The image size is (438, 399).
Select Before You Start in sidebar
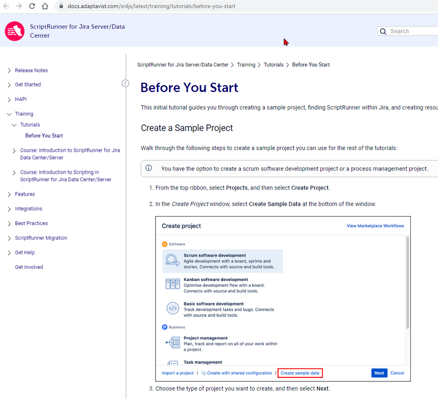pyautogui.click(x=44, y=135)
